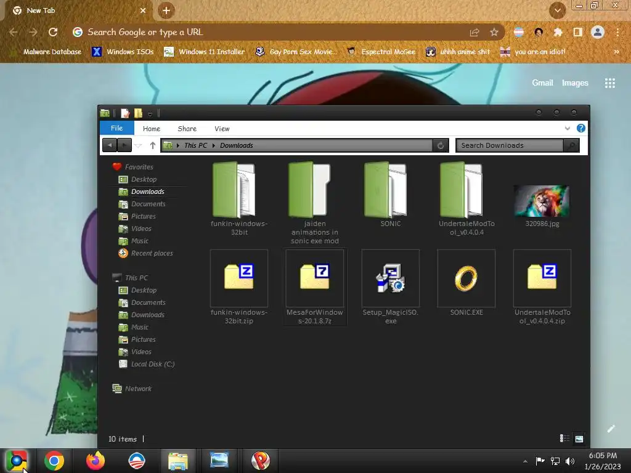Viewport: 631px width, 473px height.
Task: Refresh the Downloads folder view
Action: click(441, 145)
